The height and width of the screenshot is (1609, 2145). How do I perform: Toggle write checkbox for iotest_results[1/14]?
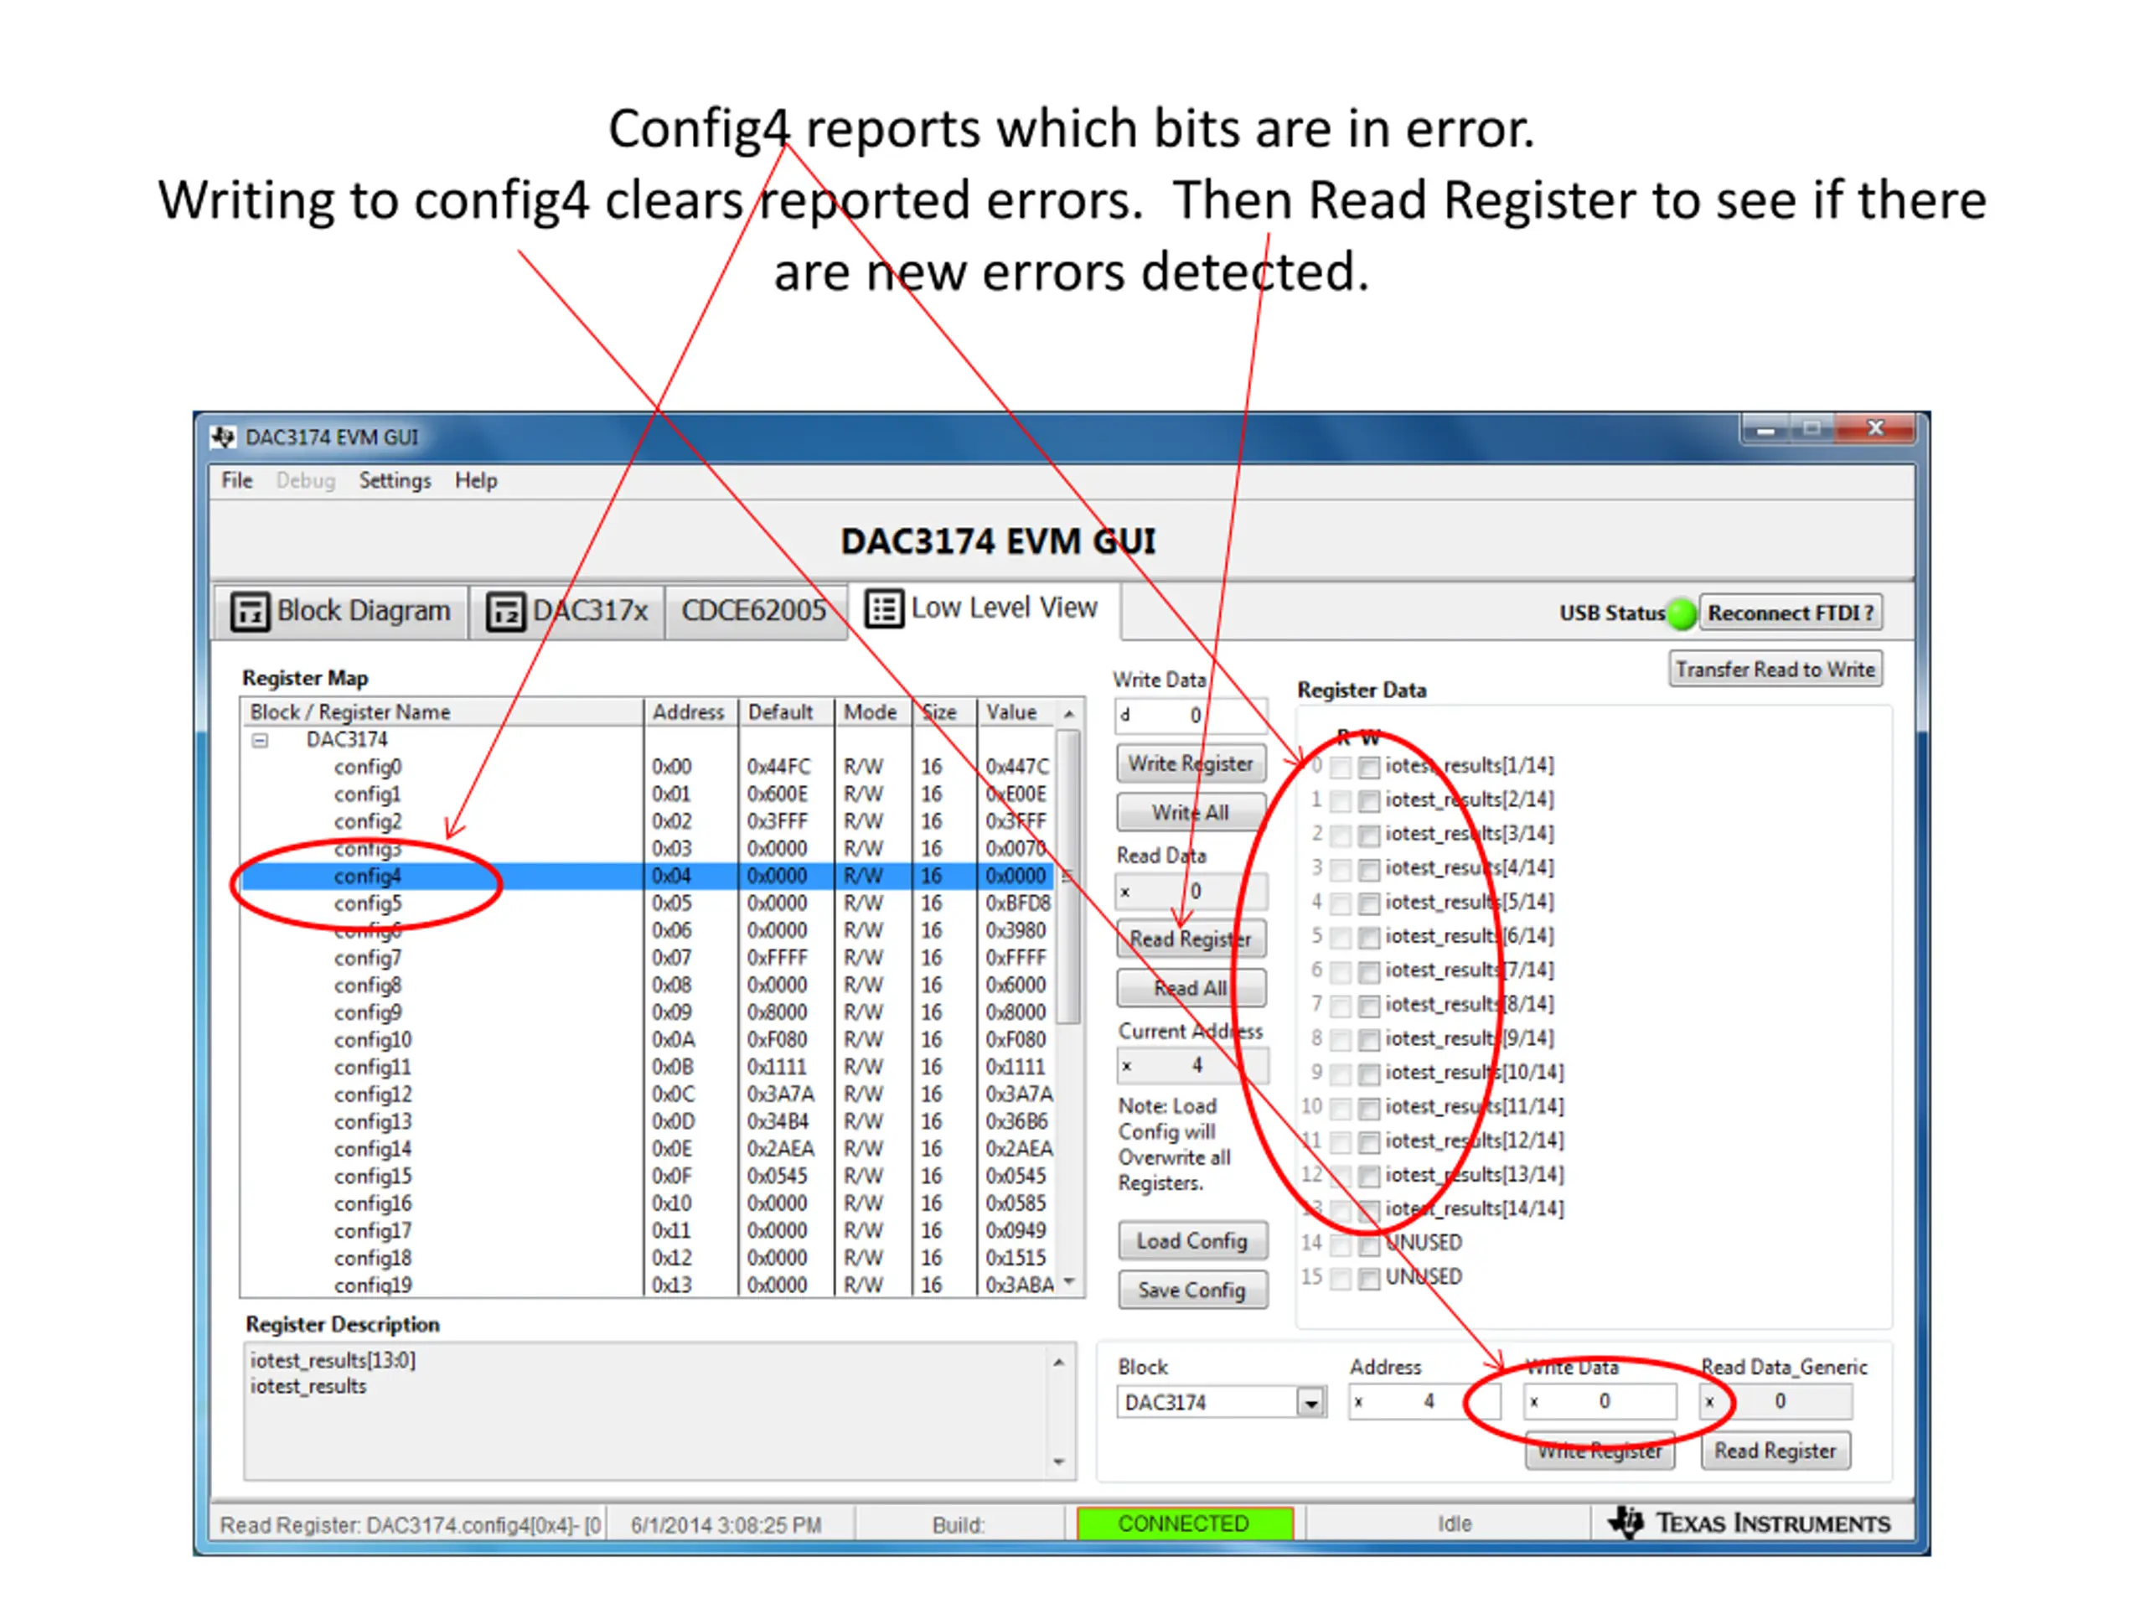point(1368,767)
